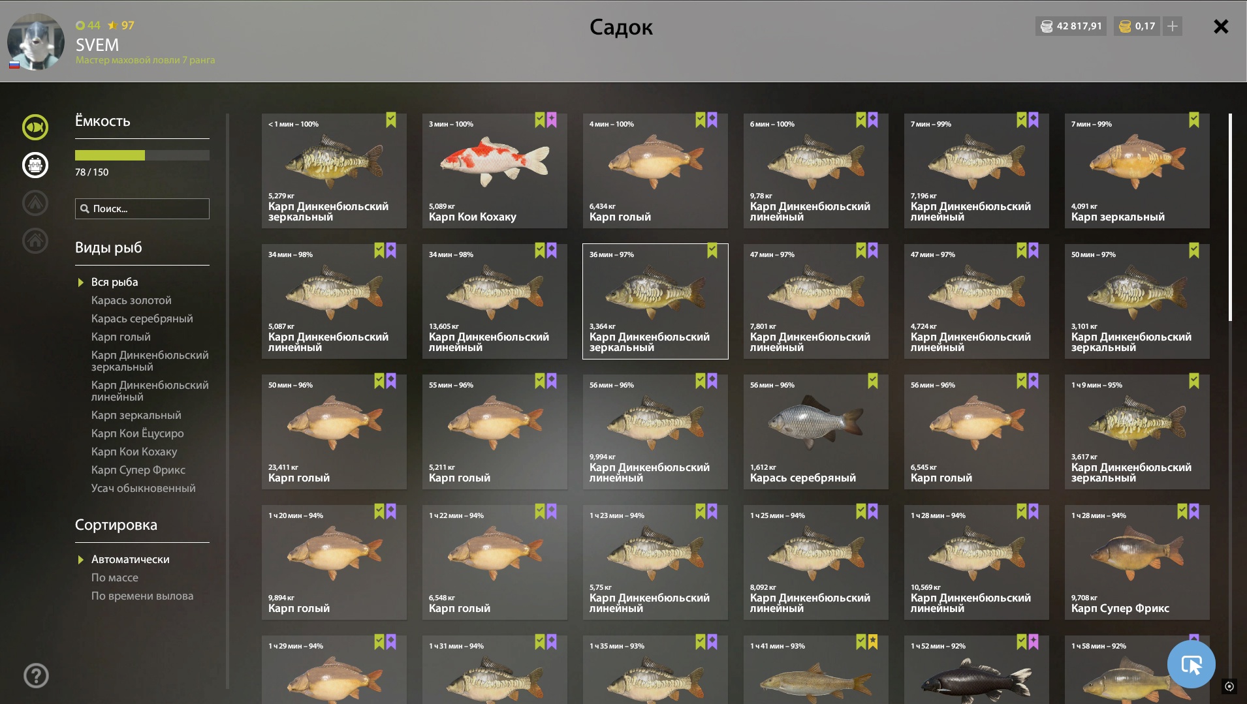Toggle green bookmark on Карп Кои Кохаку card
The height and width of the screenshot is (704, 1247).
(x=539, y=120)
